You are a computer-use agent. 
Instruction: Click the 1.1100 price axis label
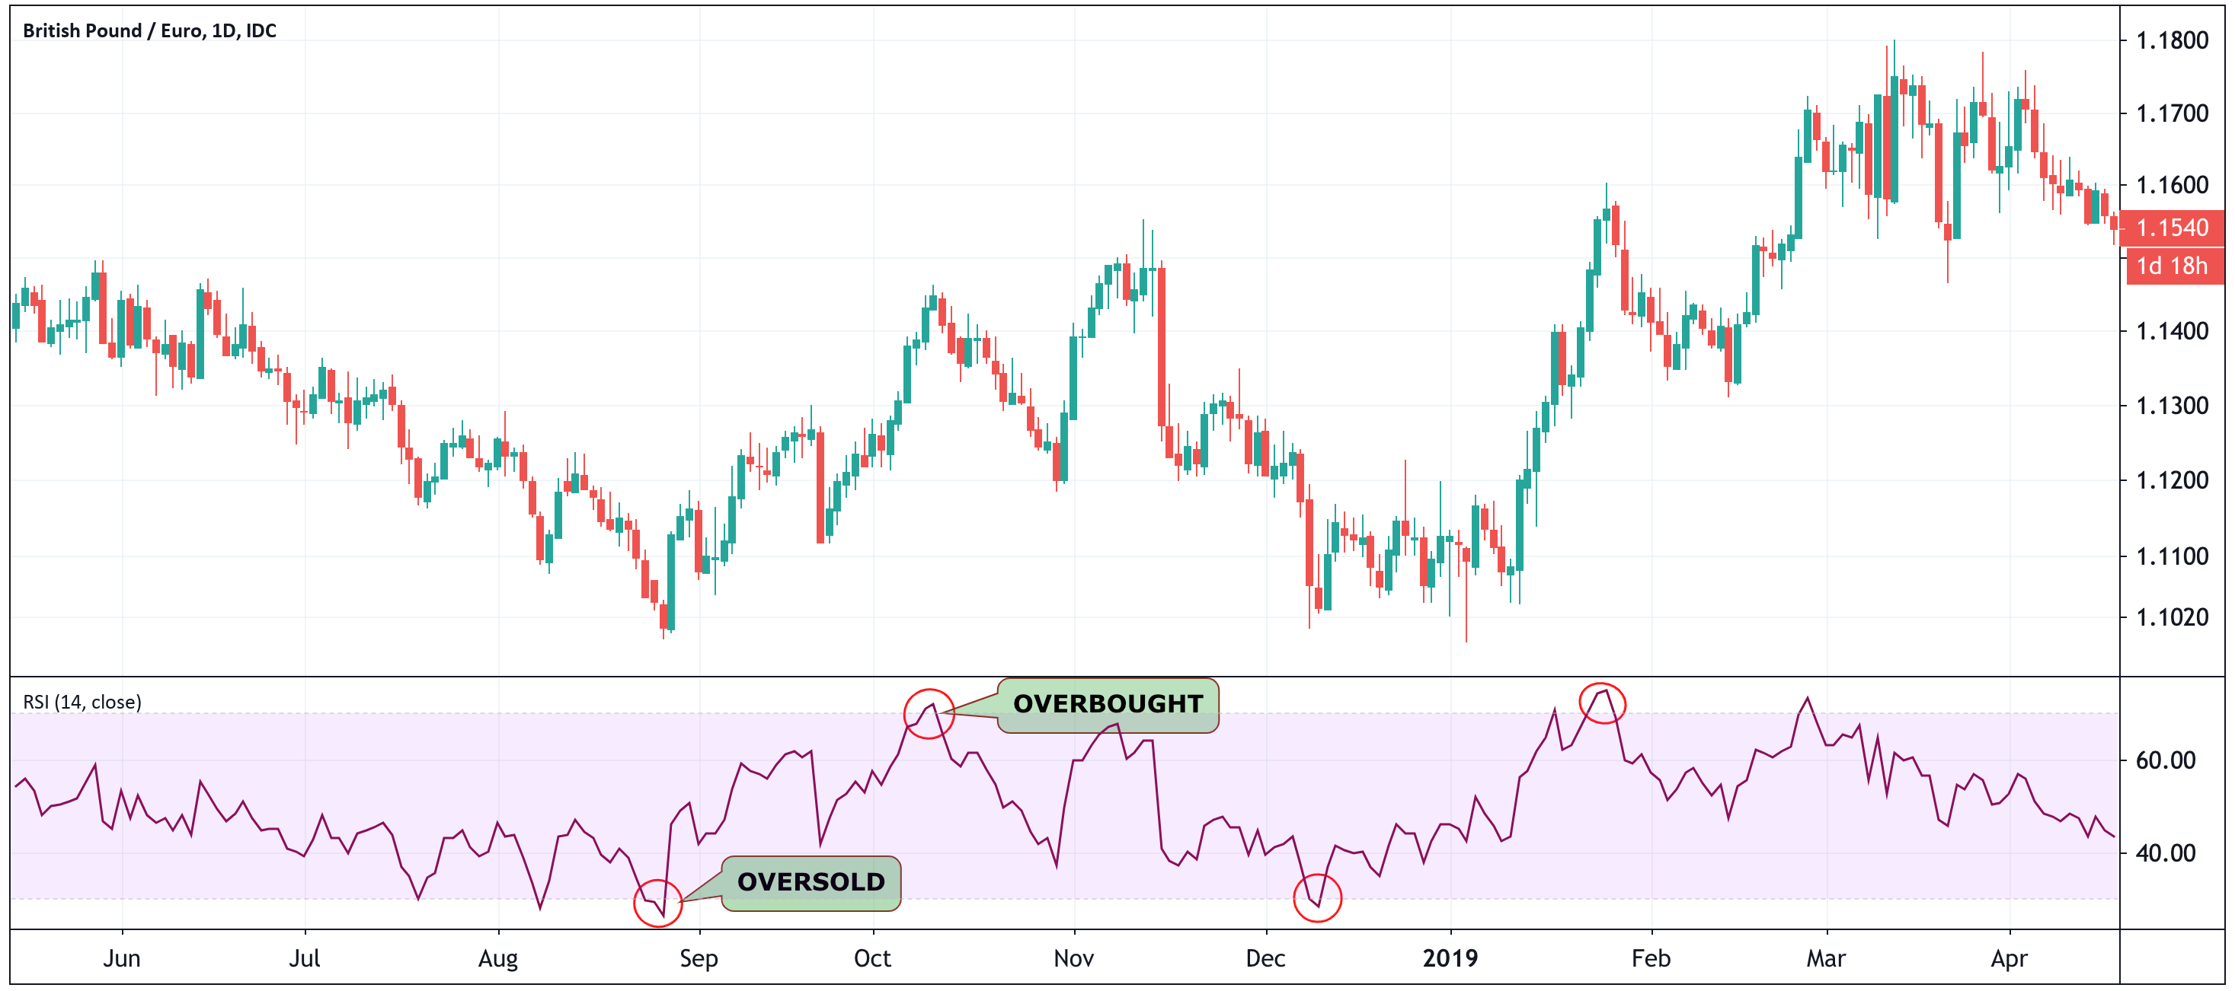tap(2172, 556)
